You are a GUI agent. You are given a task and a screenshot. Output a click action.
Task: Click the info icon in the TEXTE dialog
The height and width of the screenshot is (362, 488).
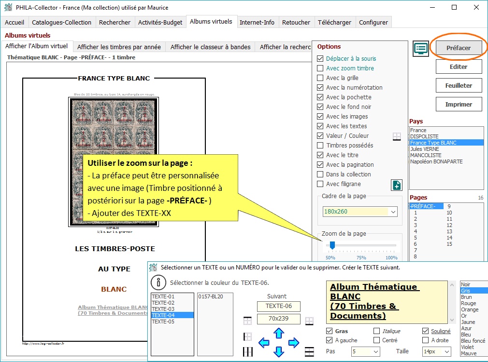tap(158, 282)
